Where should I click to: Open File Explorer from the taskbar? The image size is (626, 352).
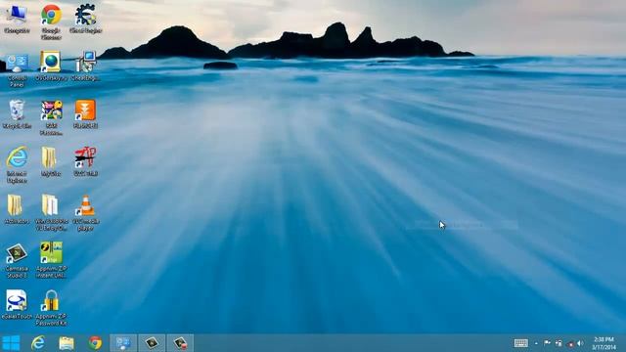click(x=67, y=343)
